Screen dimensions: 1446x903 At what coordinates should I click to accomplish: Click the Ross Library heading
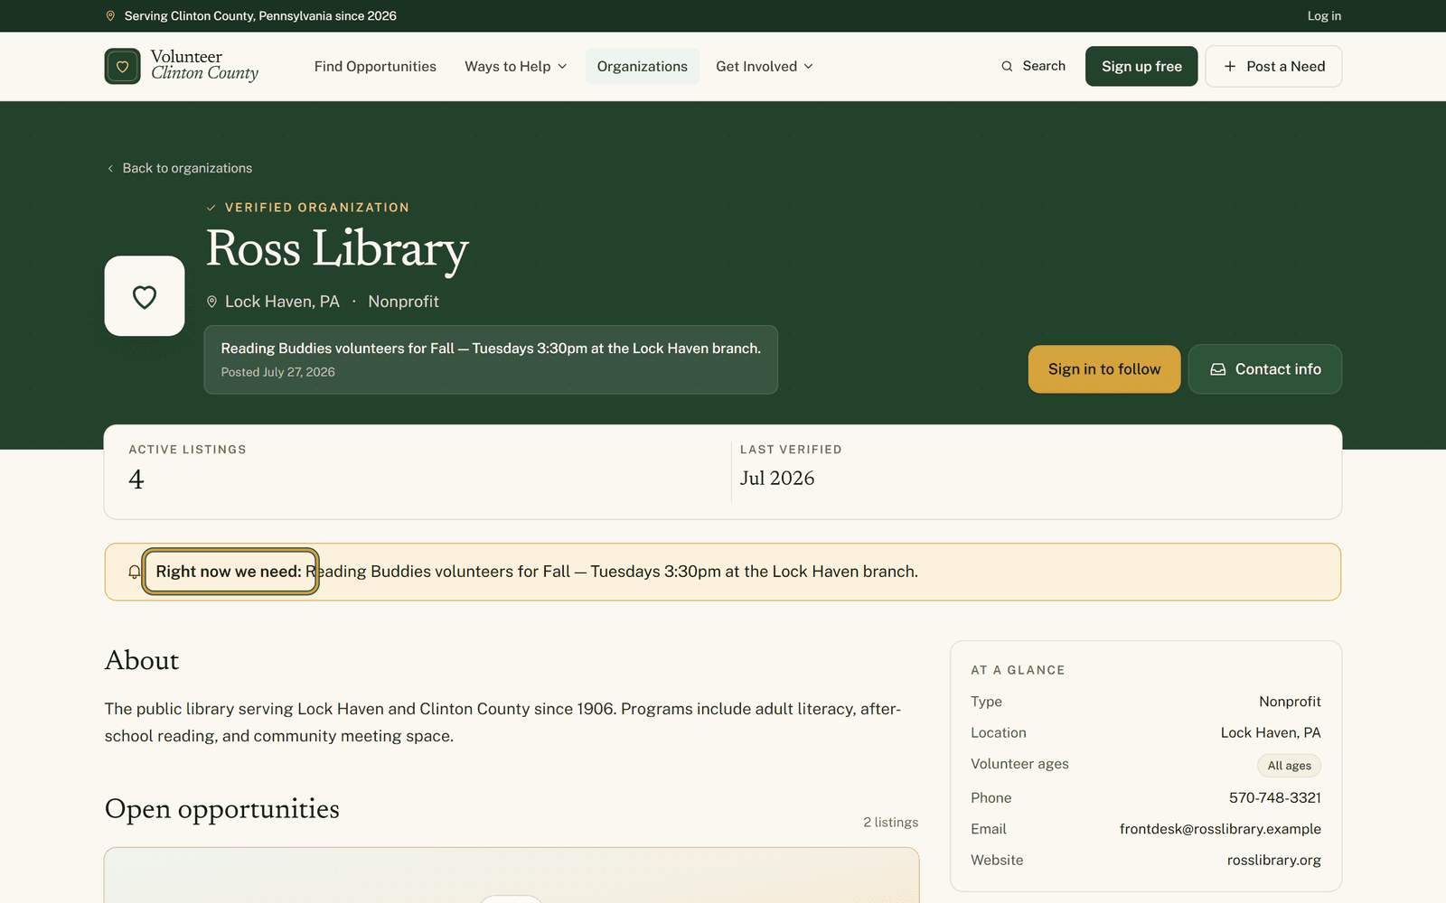pos(337,250)
